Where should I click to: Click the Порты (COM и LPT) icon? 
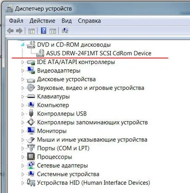[31, 148]
